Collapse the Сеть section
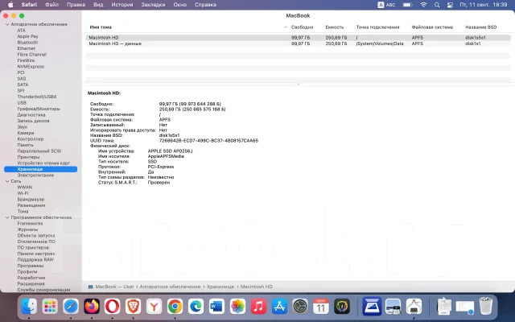This screenshot has height=322, width=515. click(x=7, y=181)
